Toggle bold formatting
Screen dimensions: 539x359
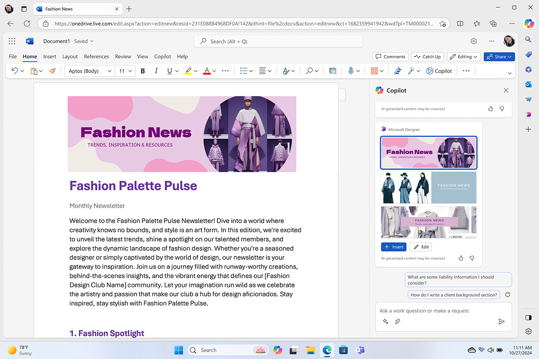coord(143,71)
